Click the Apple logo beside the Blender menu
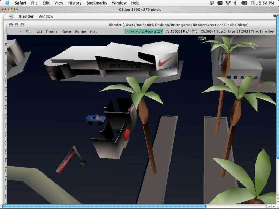 pos(12,16)
